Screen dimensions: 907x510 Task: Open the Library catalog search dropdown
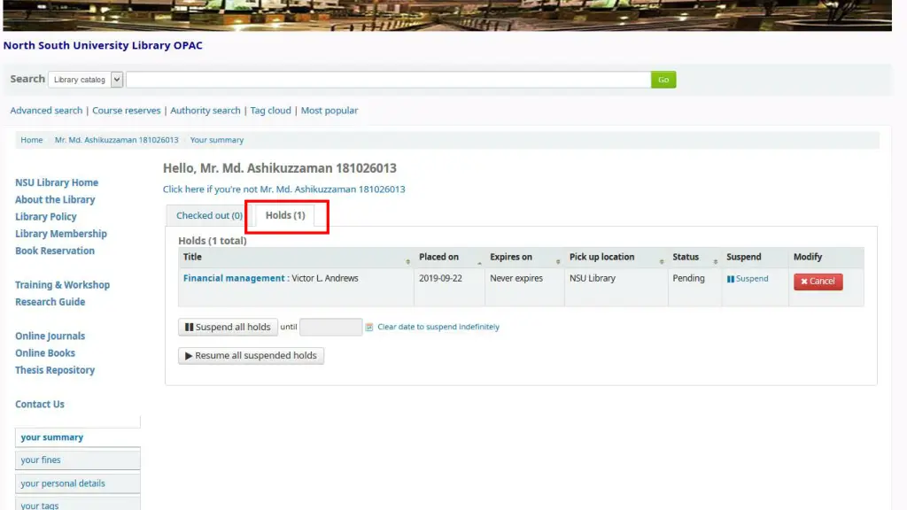coord(86,80)
